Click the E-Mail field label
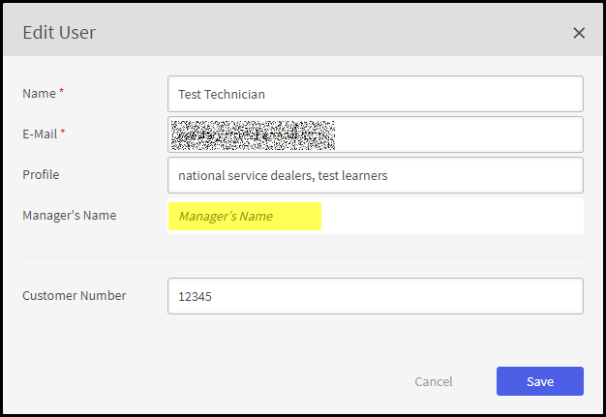Viewport: 606px width, 417px height. 41,134
